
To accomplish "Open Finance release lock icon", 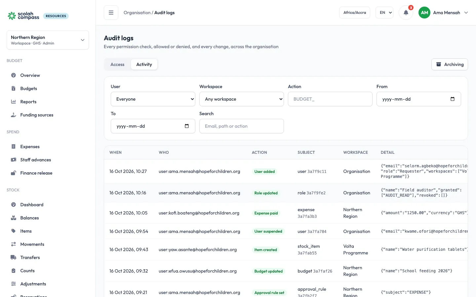I will point(14,173).
